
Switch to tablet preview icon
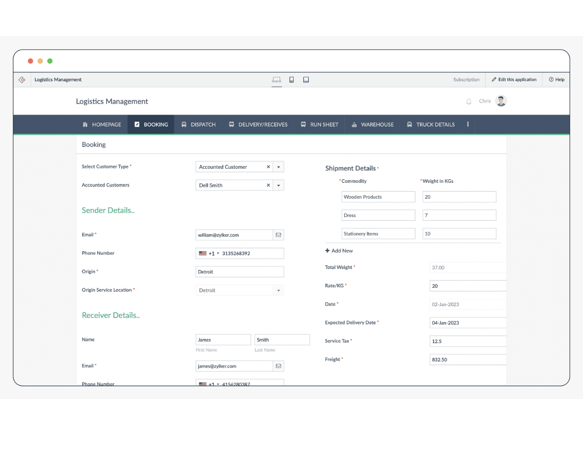[306, 80]
